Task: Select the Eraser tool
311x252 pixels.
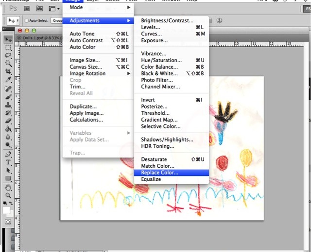Action: click(8, 121)
